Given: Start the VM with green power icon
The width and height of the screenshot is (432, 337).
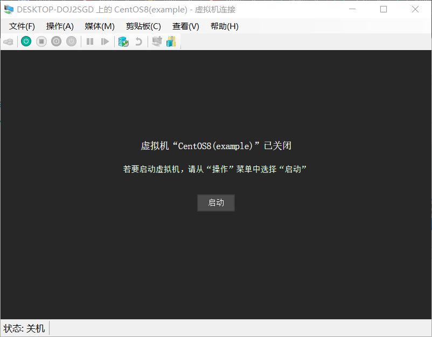Looking at the screenshot, I should 26,41.
